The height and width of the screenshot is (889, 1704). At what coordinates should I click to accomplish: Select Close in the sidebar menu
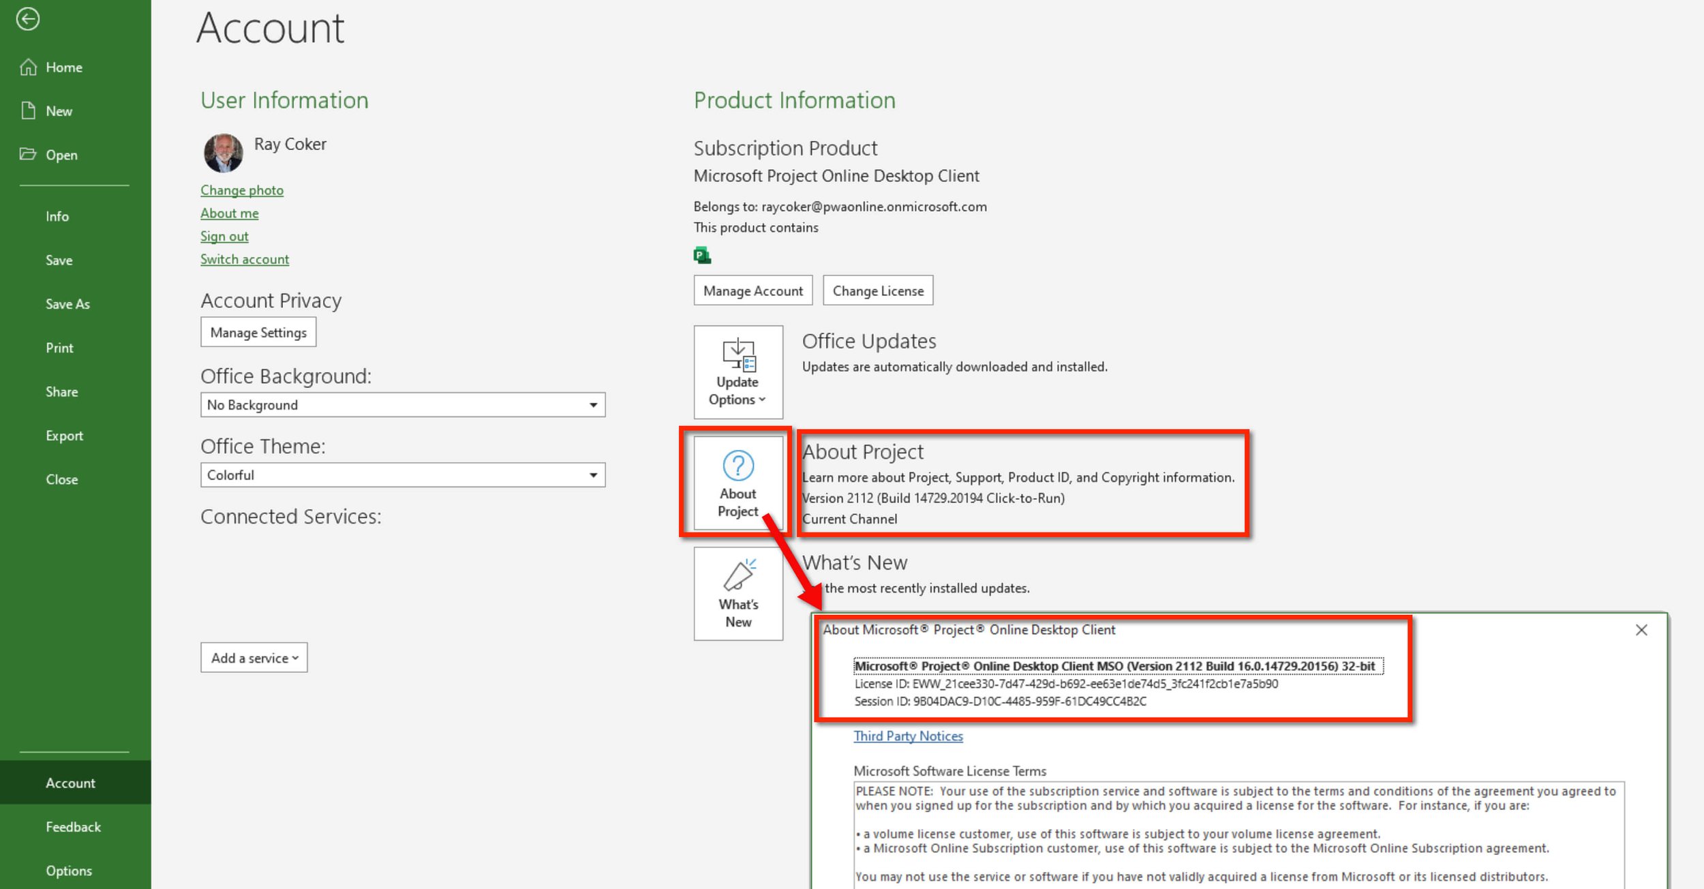coord(62,479)
